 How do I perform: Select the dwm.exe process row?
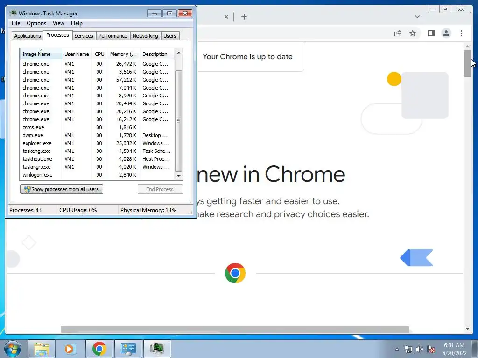click(x=97, y=135)
